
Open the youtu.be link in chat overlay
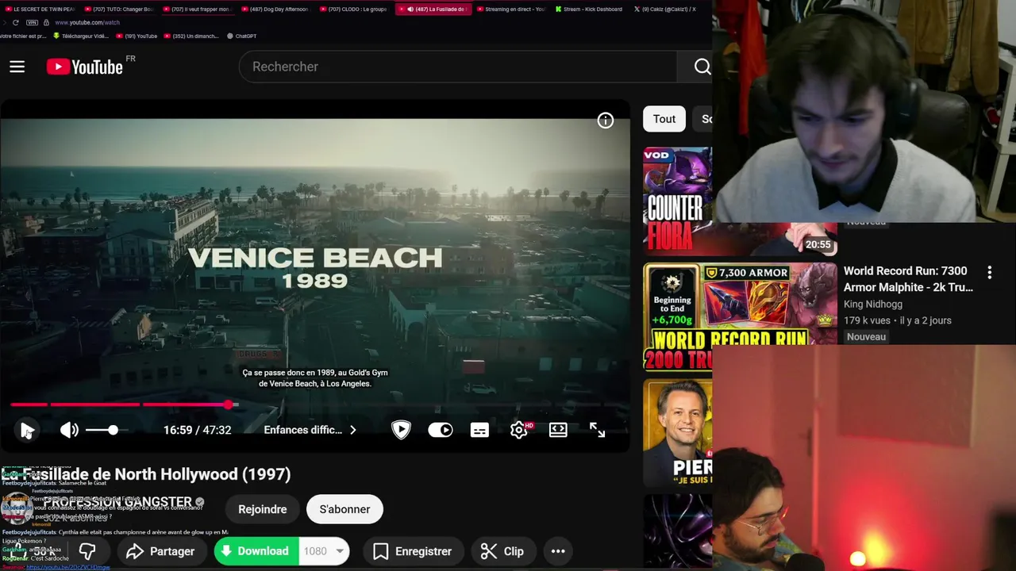coord(68,567)
